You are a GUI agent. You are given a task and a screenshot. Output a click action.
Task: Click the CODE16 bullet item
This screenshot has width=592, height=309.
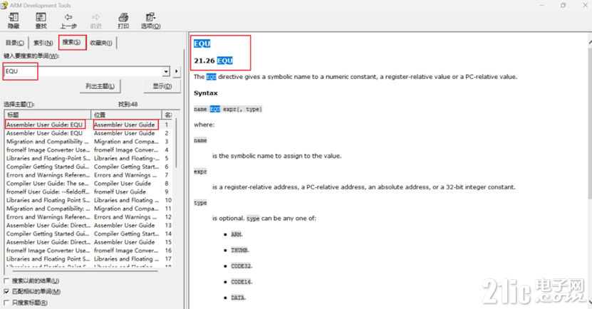[x=242, y=282]
